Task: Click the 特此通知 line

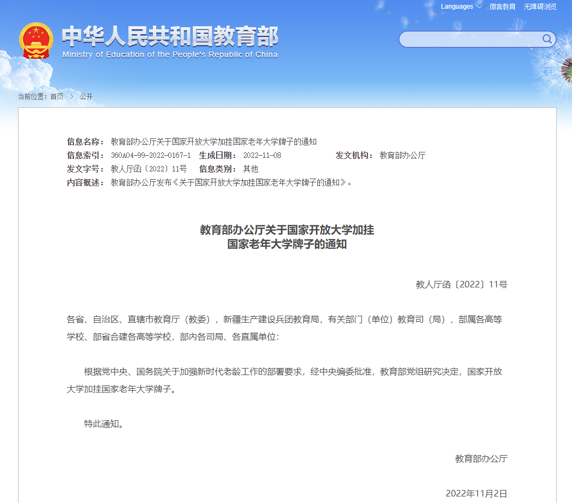Action: (103, 424)
